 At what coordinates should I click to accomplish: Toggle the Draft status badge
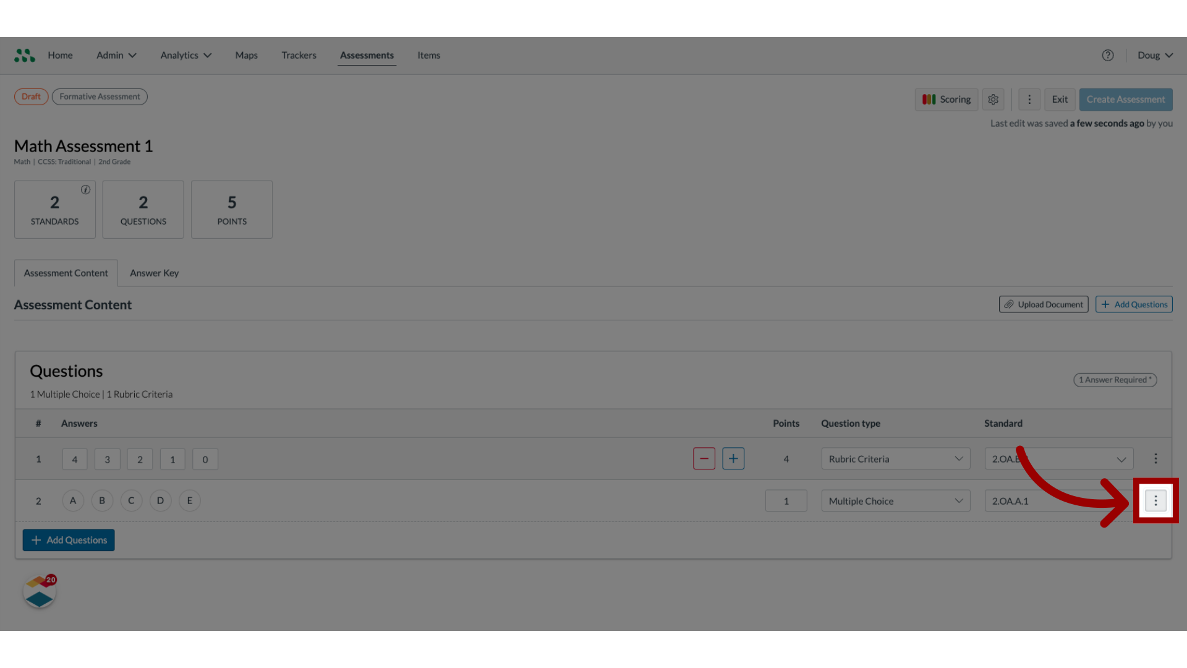(30, 96)
